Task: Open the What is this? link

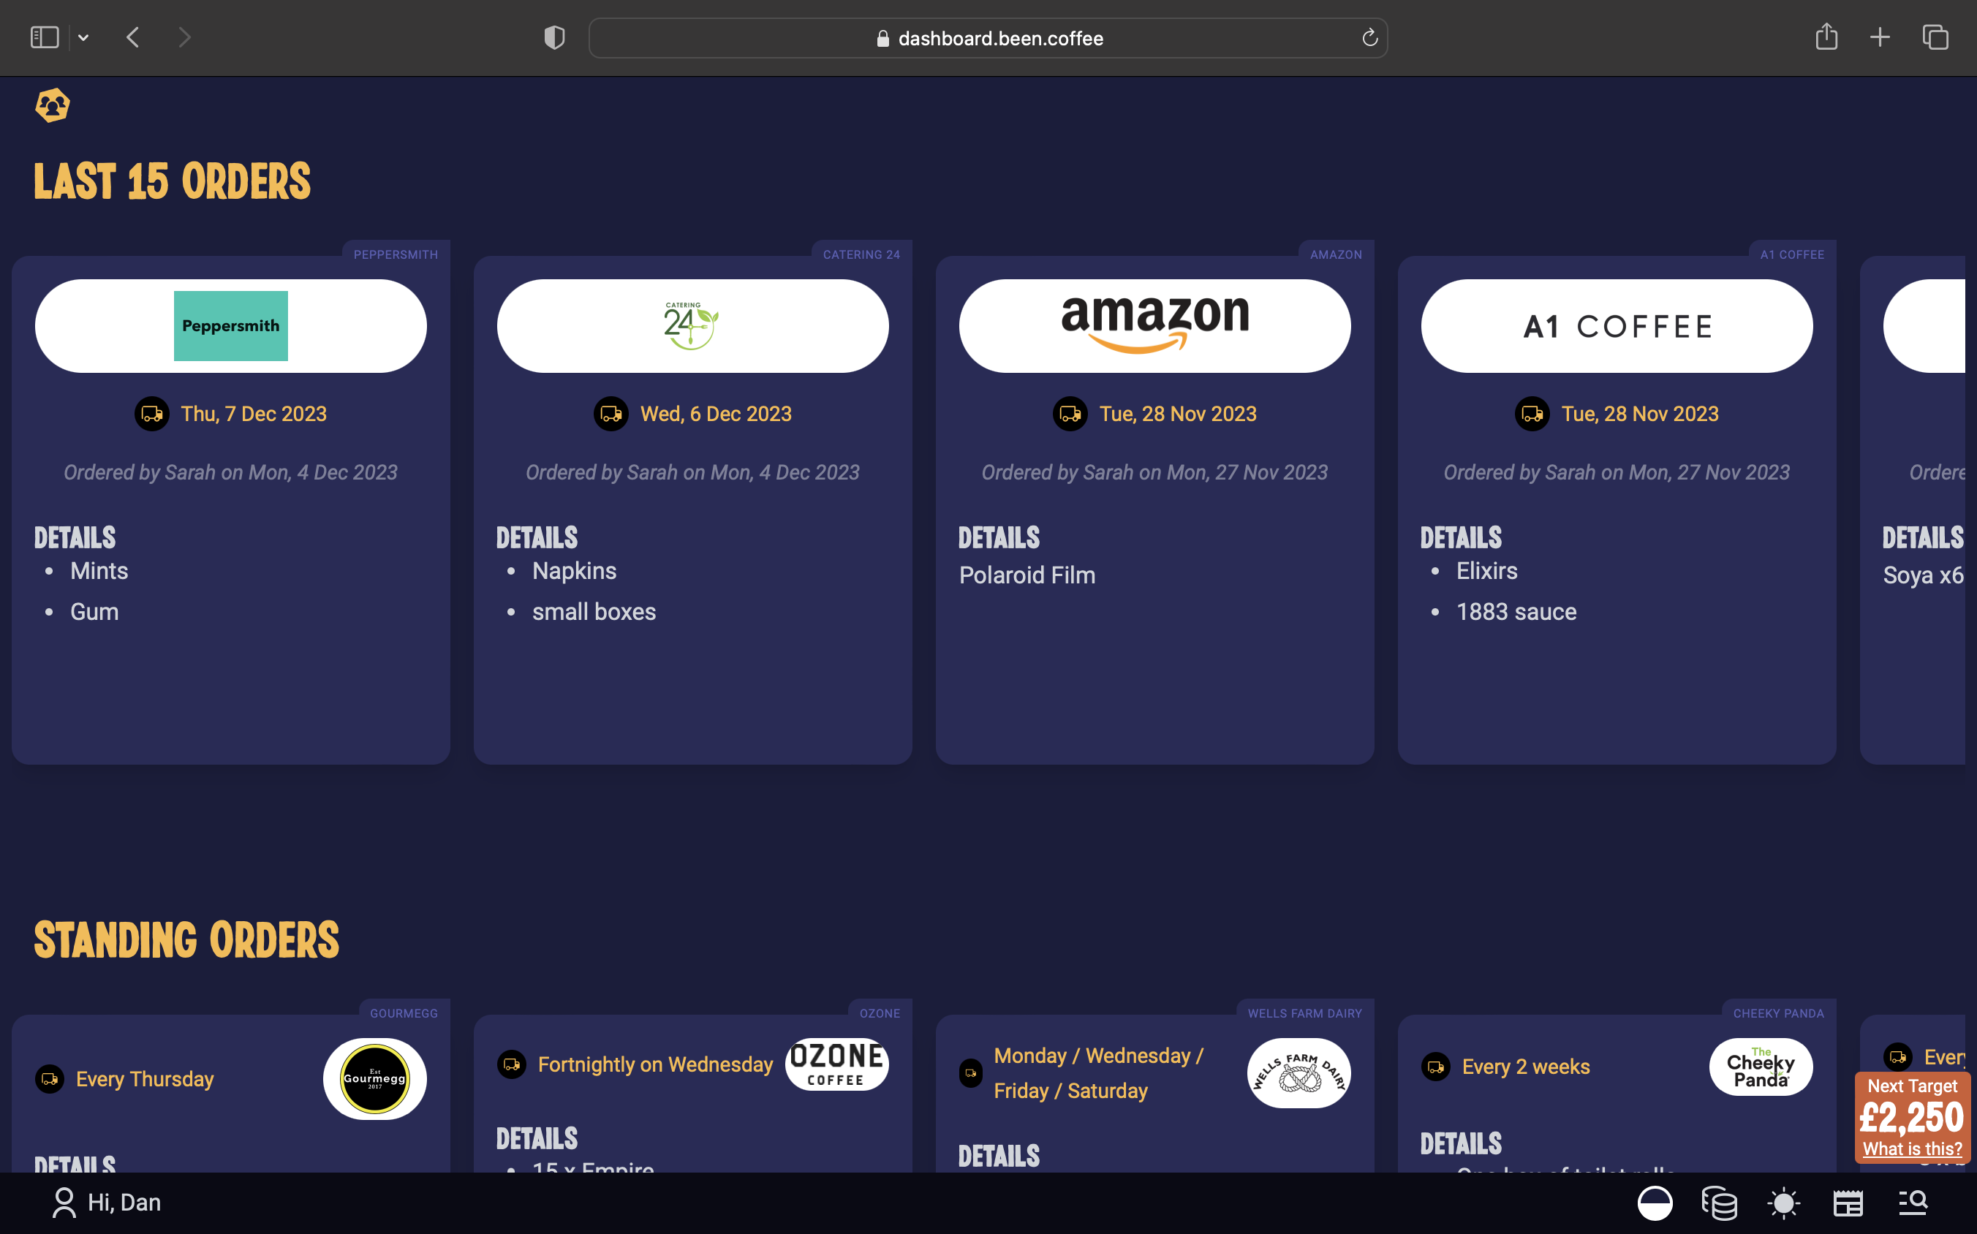Action: [x=1913, y=1148]
